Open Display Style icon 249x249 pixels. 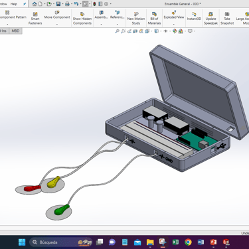coord(156,31)
